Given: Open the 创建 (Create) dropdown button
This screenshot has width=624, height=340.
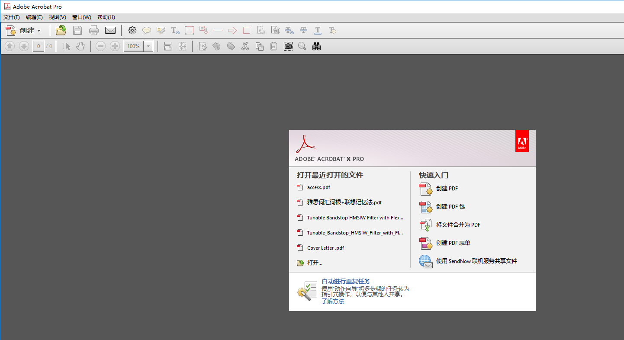Looking at the screenshot, I should tap(23, 30).
